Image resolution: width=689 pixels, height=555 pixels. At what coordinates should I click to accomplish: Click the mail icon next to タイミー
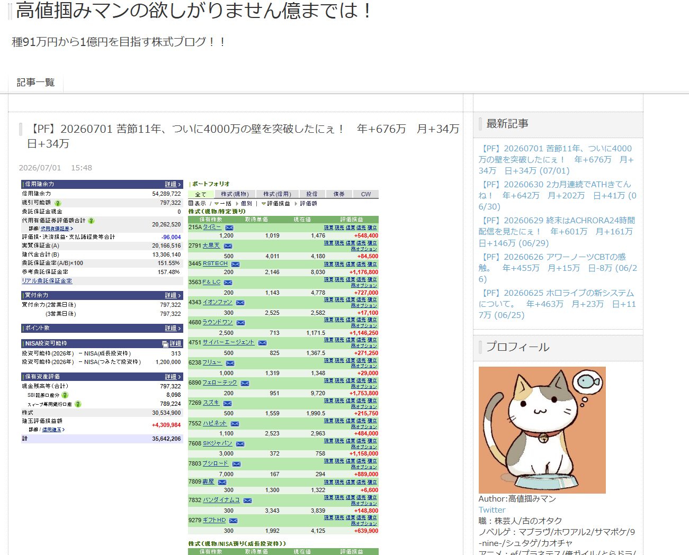coord(229,228)
